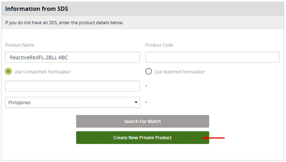Select the Use Matched Formulator radio button
286x162 pixels.
click(x=149, y=72)
